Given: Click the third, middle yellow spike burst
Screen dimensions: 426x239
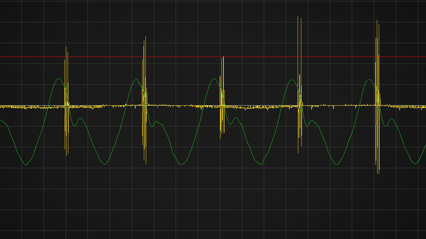Looking at the screenshot, I should [x=222, y=99].
